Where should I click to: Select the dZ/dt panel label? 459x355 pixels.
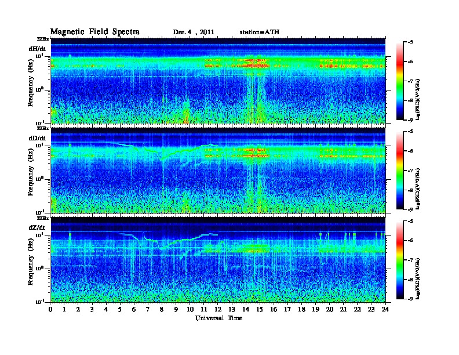click(37, 227)
